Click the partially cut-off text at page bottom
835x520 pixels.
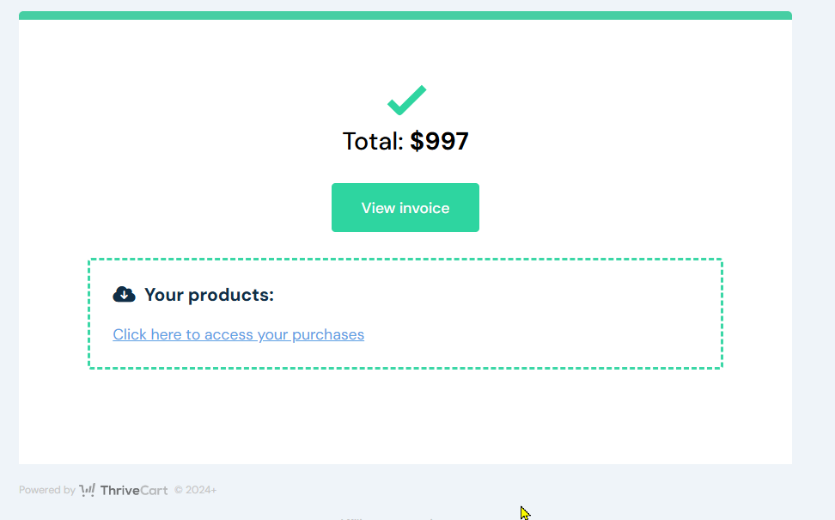coord(387,518)
